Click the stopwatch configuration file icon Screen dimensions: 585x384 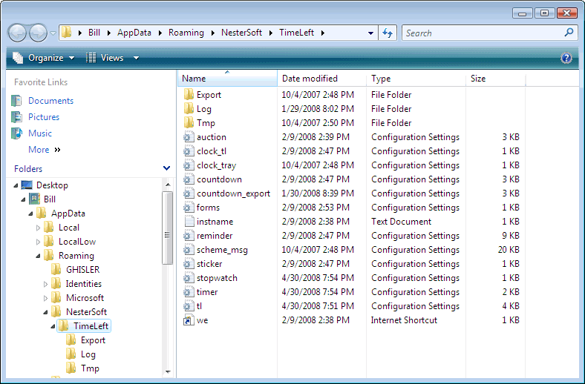(189, 278)
